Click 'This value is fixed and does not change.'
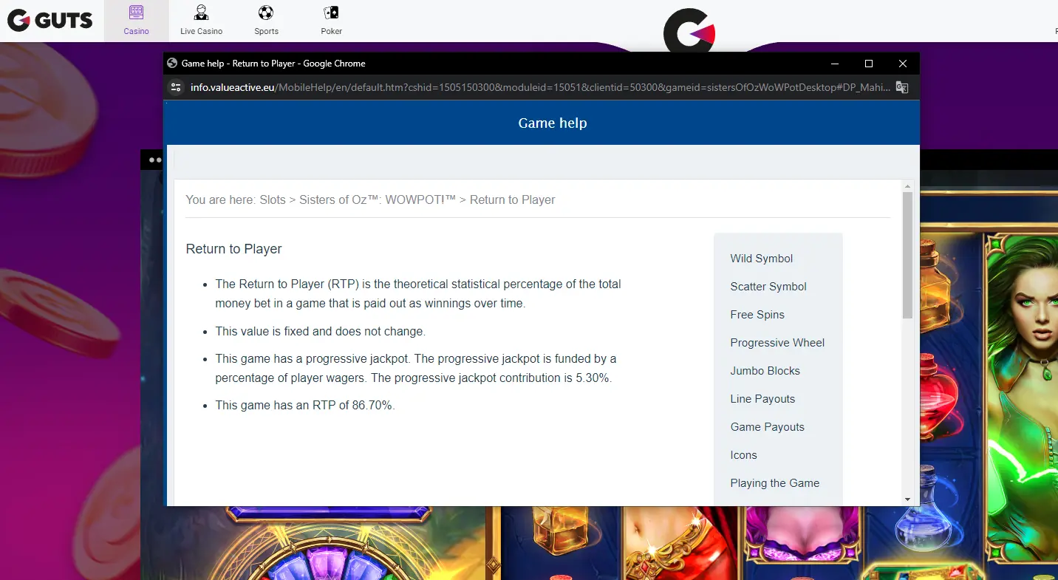 (x=320, y=331)
